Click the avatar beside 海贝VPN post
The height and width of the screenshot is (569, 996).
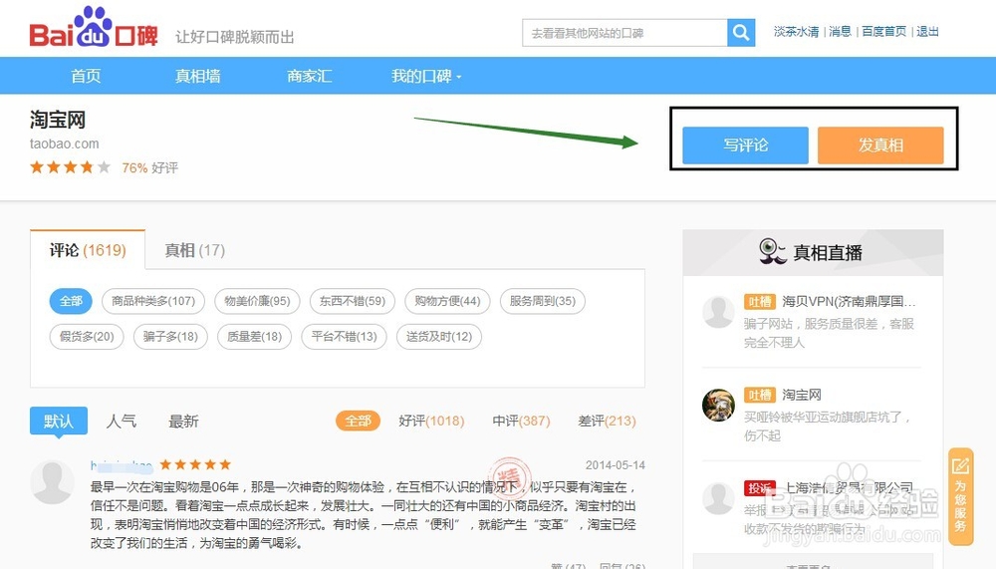coord(718,312)
